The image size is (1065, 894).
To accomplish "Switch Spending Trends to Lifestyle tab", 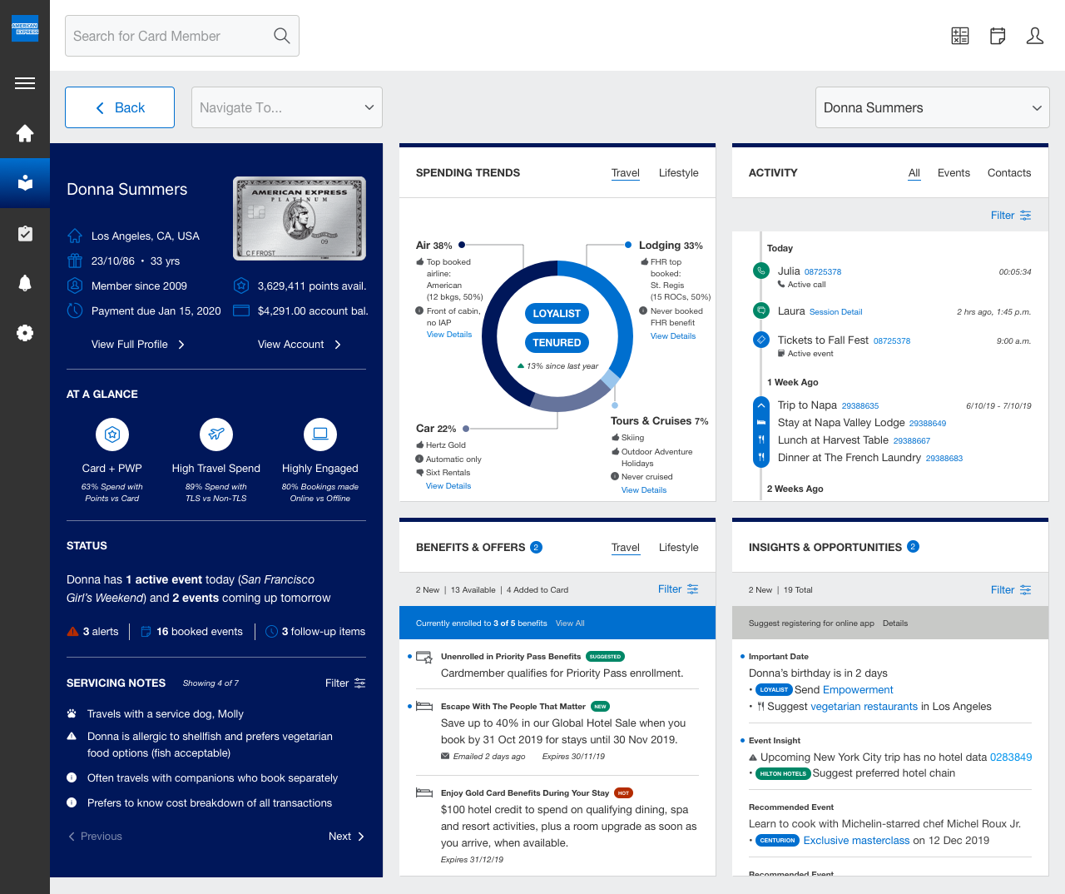I will click(679, 173).
